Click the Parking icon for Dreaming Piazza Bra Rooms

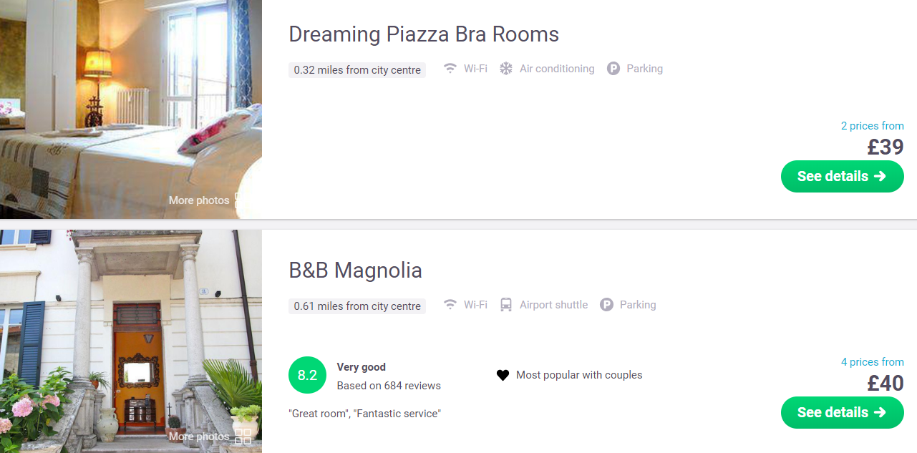click(x=613, y=69)
